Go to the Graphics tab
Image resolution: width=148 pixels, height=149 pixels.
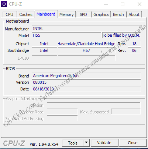(x=101, y=14)
